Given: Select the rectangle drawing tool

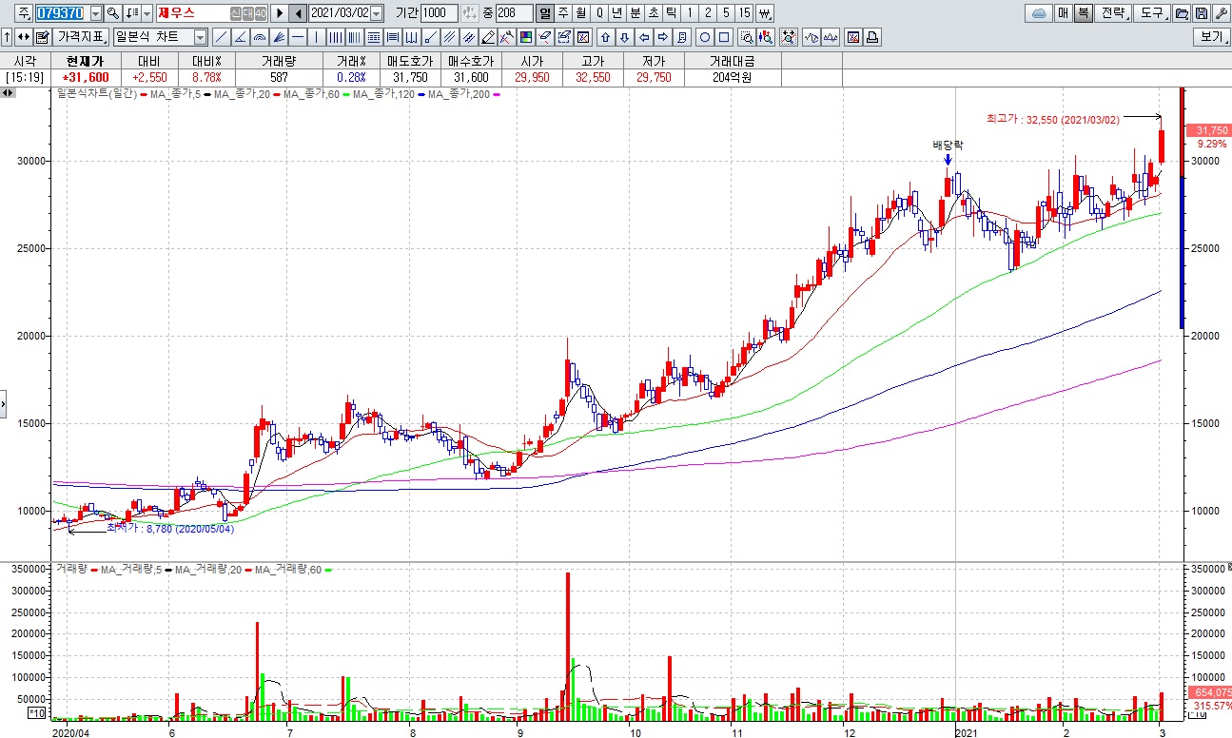Looking at the screenshot, I should tap(724, 37).
